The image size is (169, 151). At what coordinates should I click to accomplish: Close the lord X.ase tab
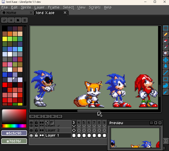[65, 13]
